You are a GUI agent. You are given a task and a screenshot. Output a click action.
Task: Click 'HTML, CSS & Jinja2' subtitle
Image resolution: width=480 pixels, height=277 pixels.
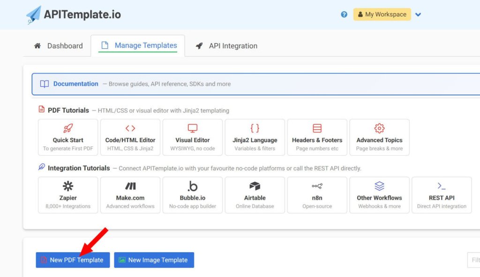130,149
